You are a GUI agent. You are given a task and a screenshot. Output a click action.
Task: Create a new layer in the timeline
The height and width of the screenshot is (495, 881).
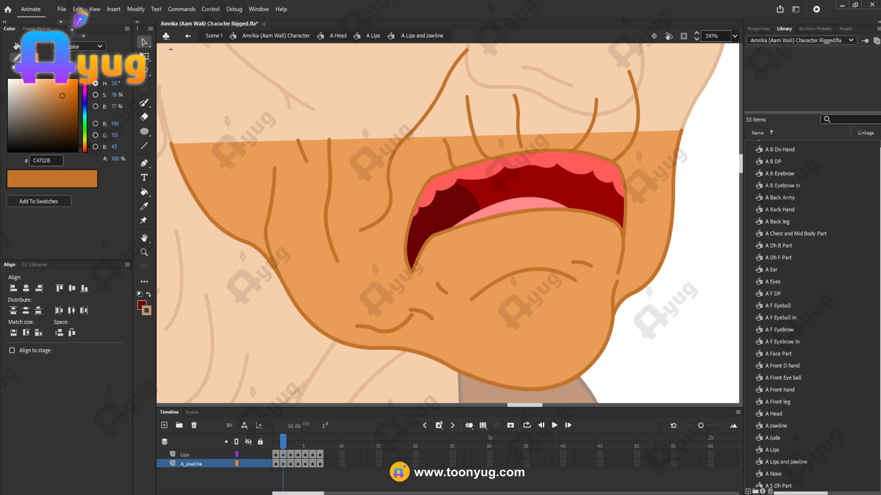coord(164,425)
